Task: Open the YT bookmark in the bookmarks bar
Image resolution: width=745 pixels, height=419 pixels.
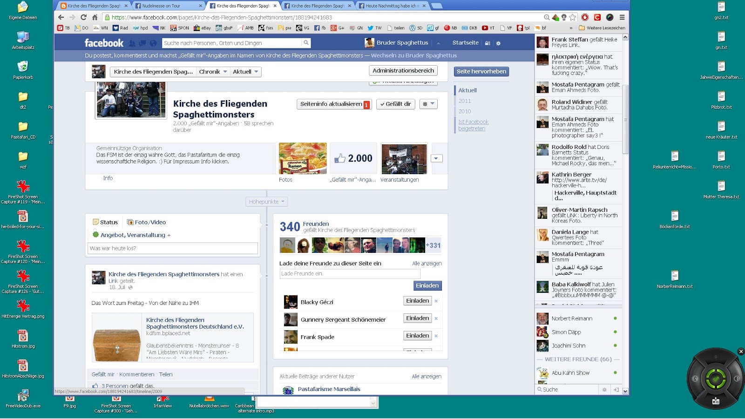Action: click(488, 28)
